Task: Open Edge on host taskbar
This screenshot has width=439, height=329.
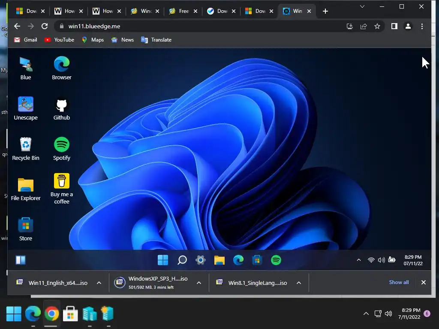Action: click(33, 314)
